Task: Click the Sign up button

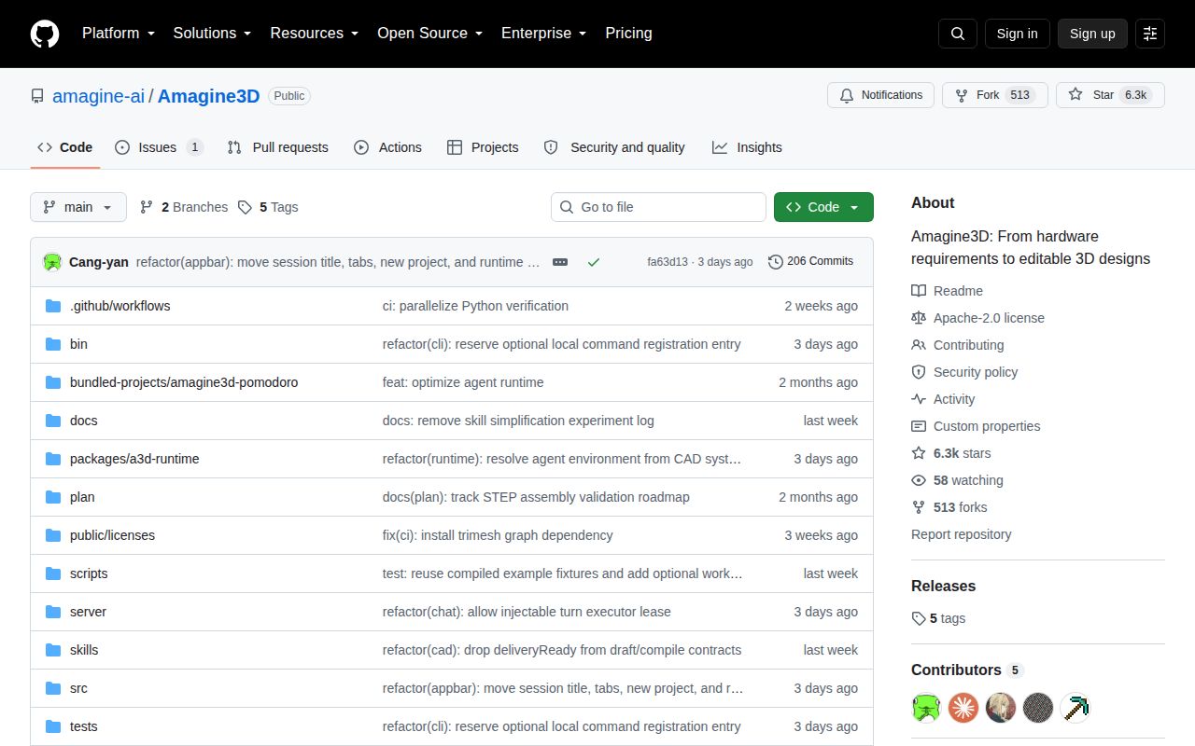Action: [x=1092, y=34]
